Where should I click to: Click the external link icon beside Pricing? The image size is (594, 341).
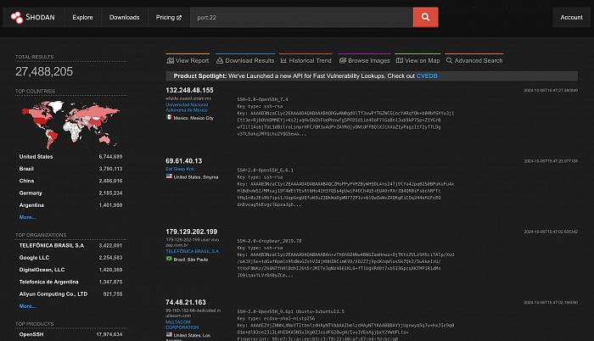click(x=179, y=18)
